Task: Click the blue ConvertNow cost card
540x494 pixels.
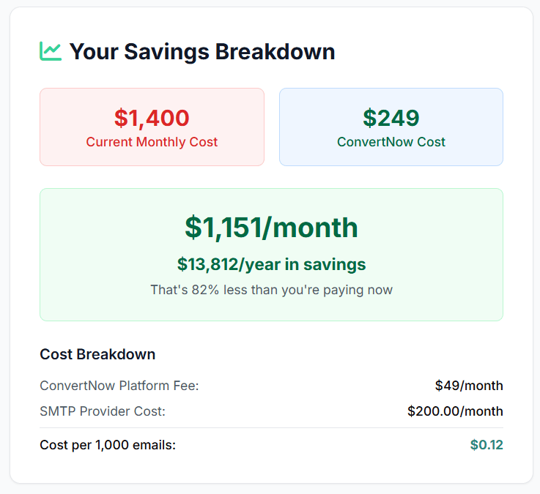Action: (x=391, y=127)
